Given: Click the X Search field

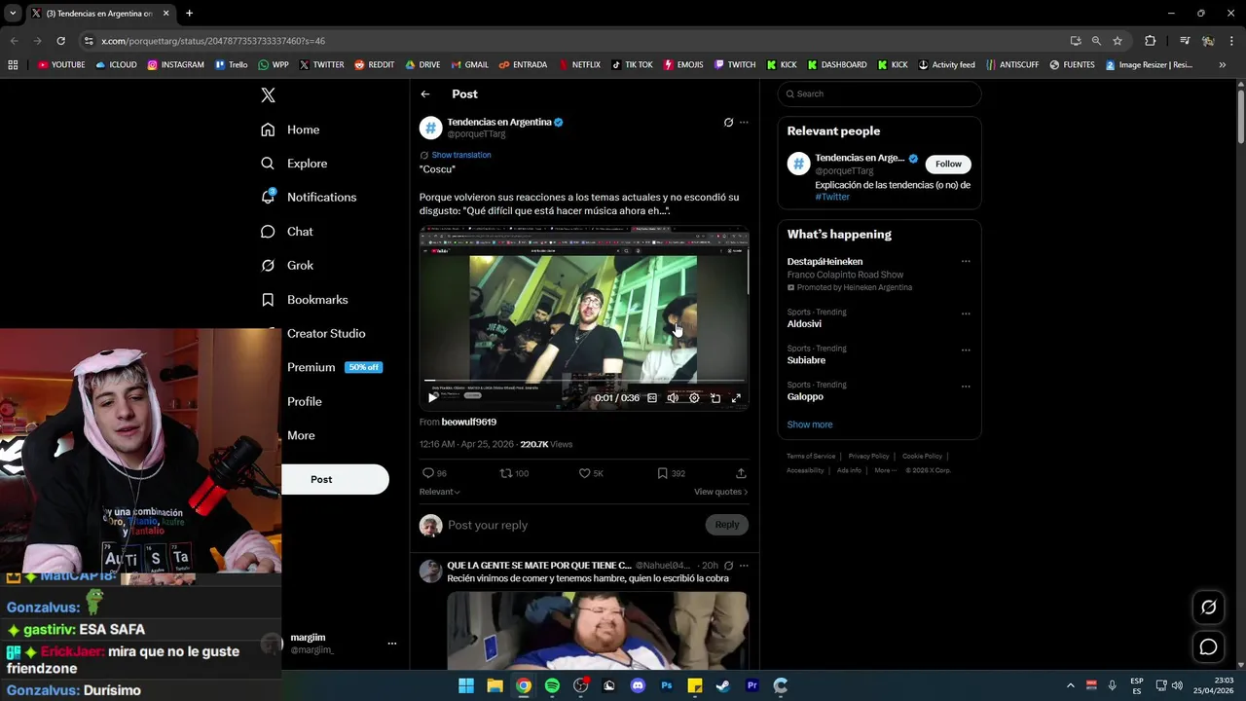Looking at the screenshot, I should click(x=879, y=93).
